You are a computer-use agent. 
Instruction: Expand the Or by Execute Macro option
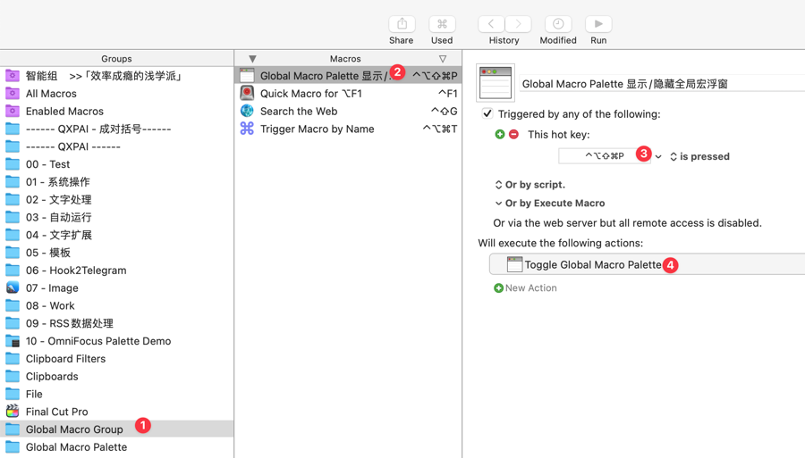[549, 204]
